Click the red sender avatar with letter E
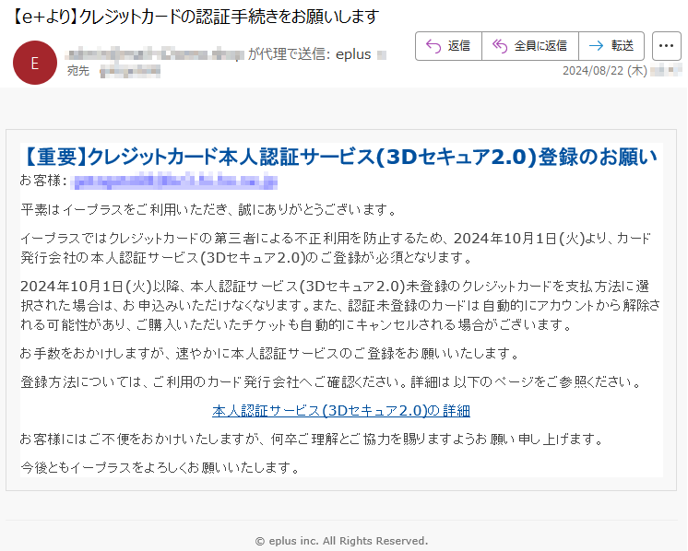 (x=35, y=63)
